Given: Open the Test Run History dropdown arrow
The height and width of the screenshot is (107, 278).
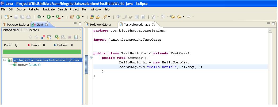Looking at the screenshot, I should point(80,37).
